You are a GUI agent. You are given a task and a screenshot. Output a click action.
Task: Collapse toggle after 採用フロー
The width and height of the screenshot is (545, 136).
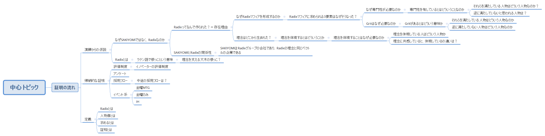pos(132,81)
